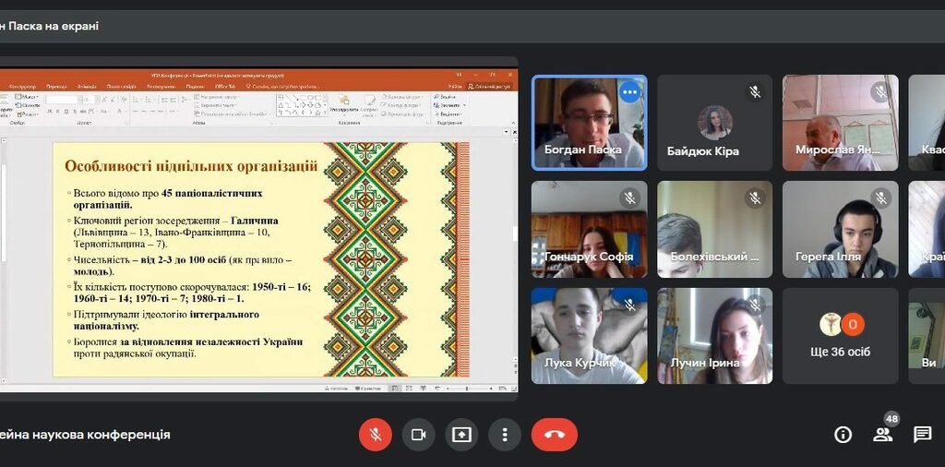Select the Лучин Ірина video tile
This screenshot has width=945, height=467.
714,336
